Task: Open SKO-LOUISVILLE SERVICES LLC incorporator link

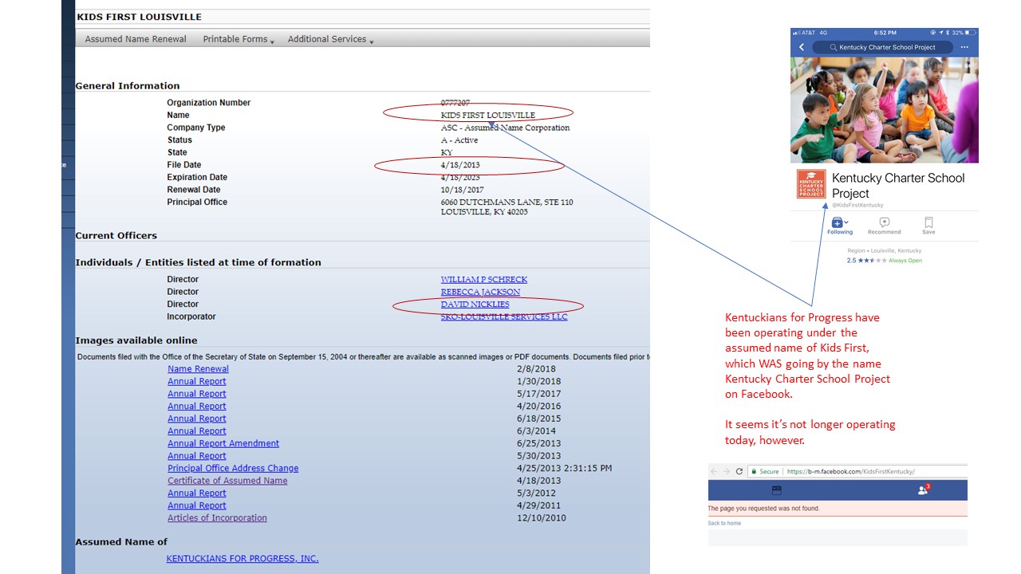Action: 504,316
